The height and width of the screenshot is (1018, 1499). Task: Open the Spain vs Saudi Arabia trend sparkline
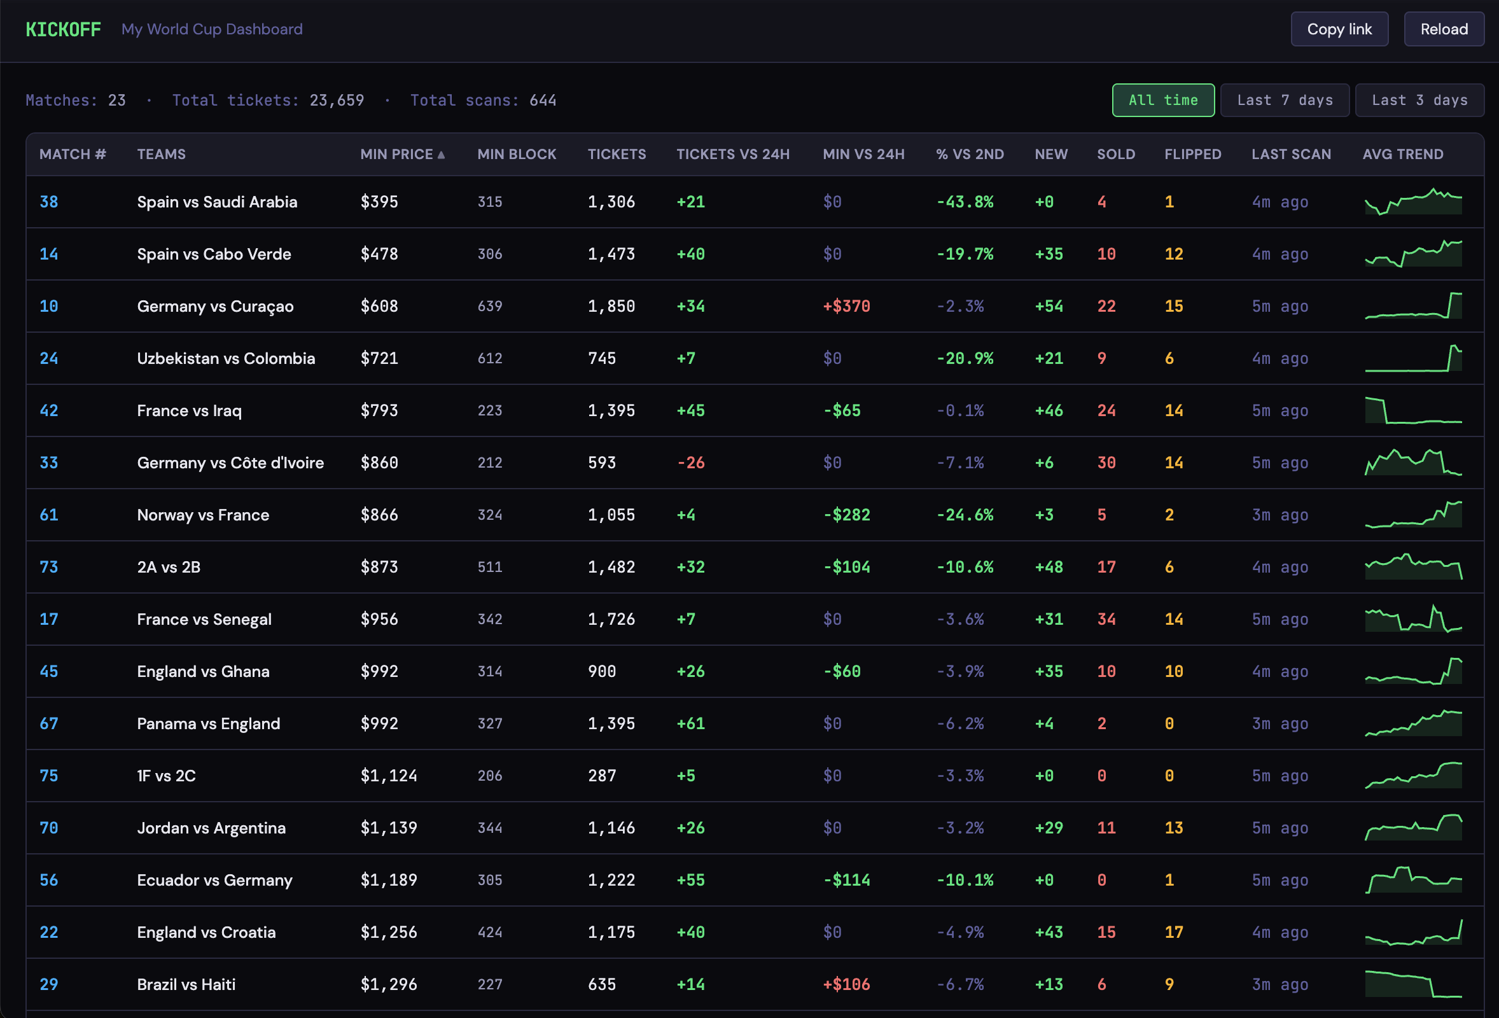(1412, 201)
